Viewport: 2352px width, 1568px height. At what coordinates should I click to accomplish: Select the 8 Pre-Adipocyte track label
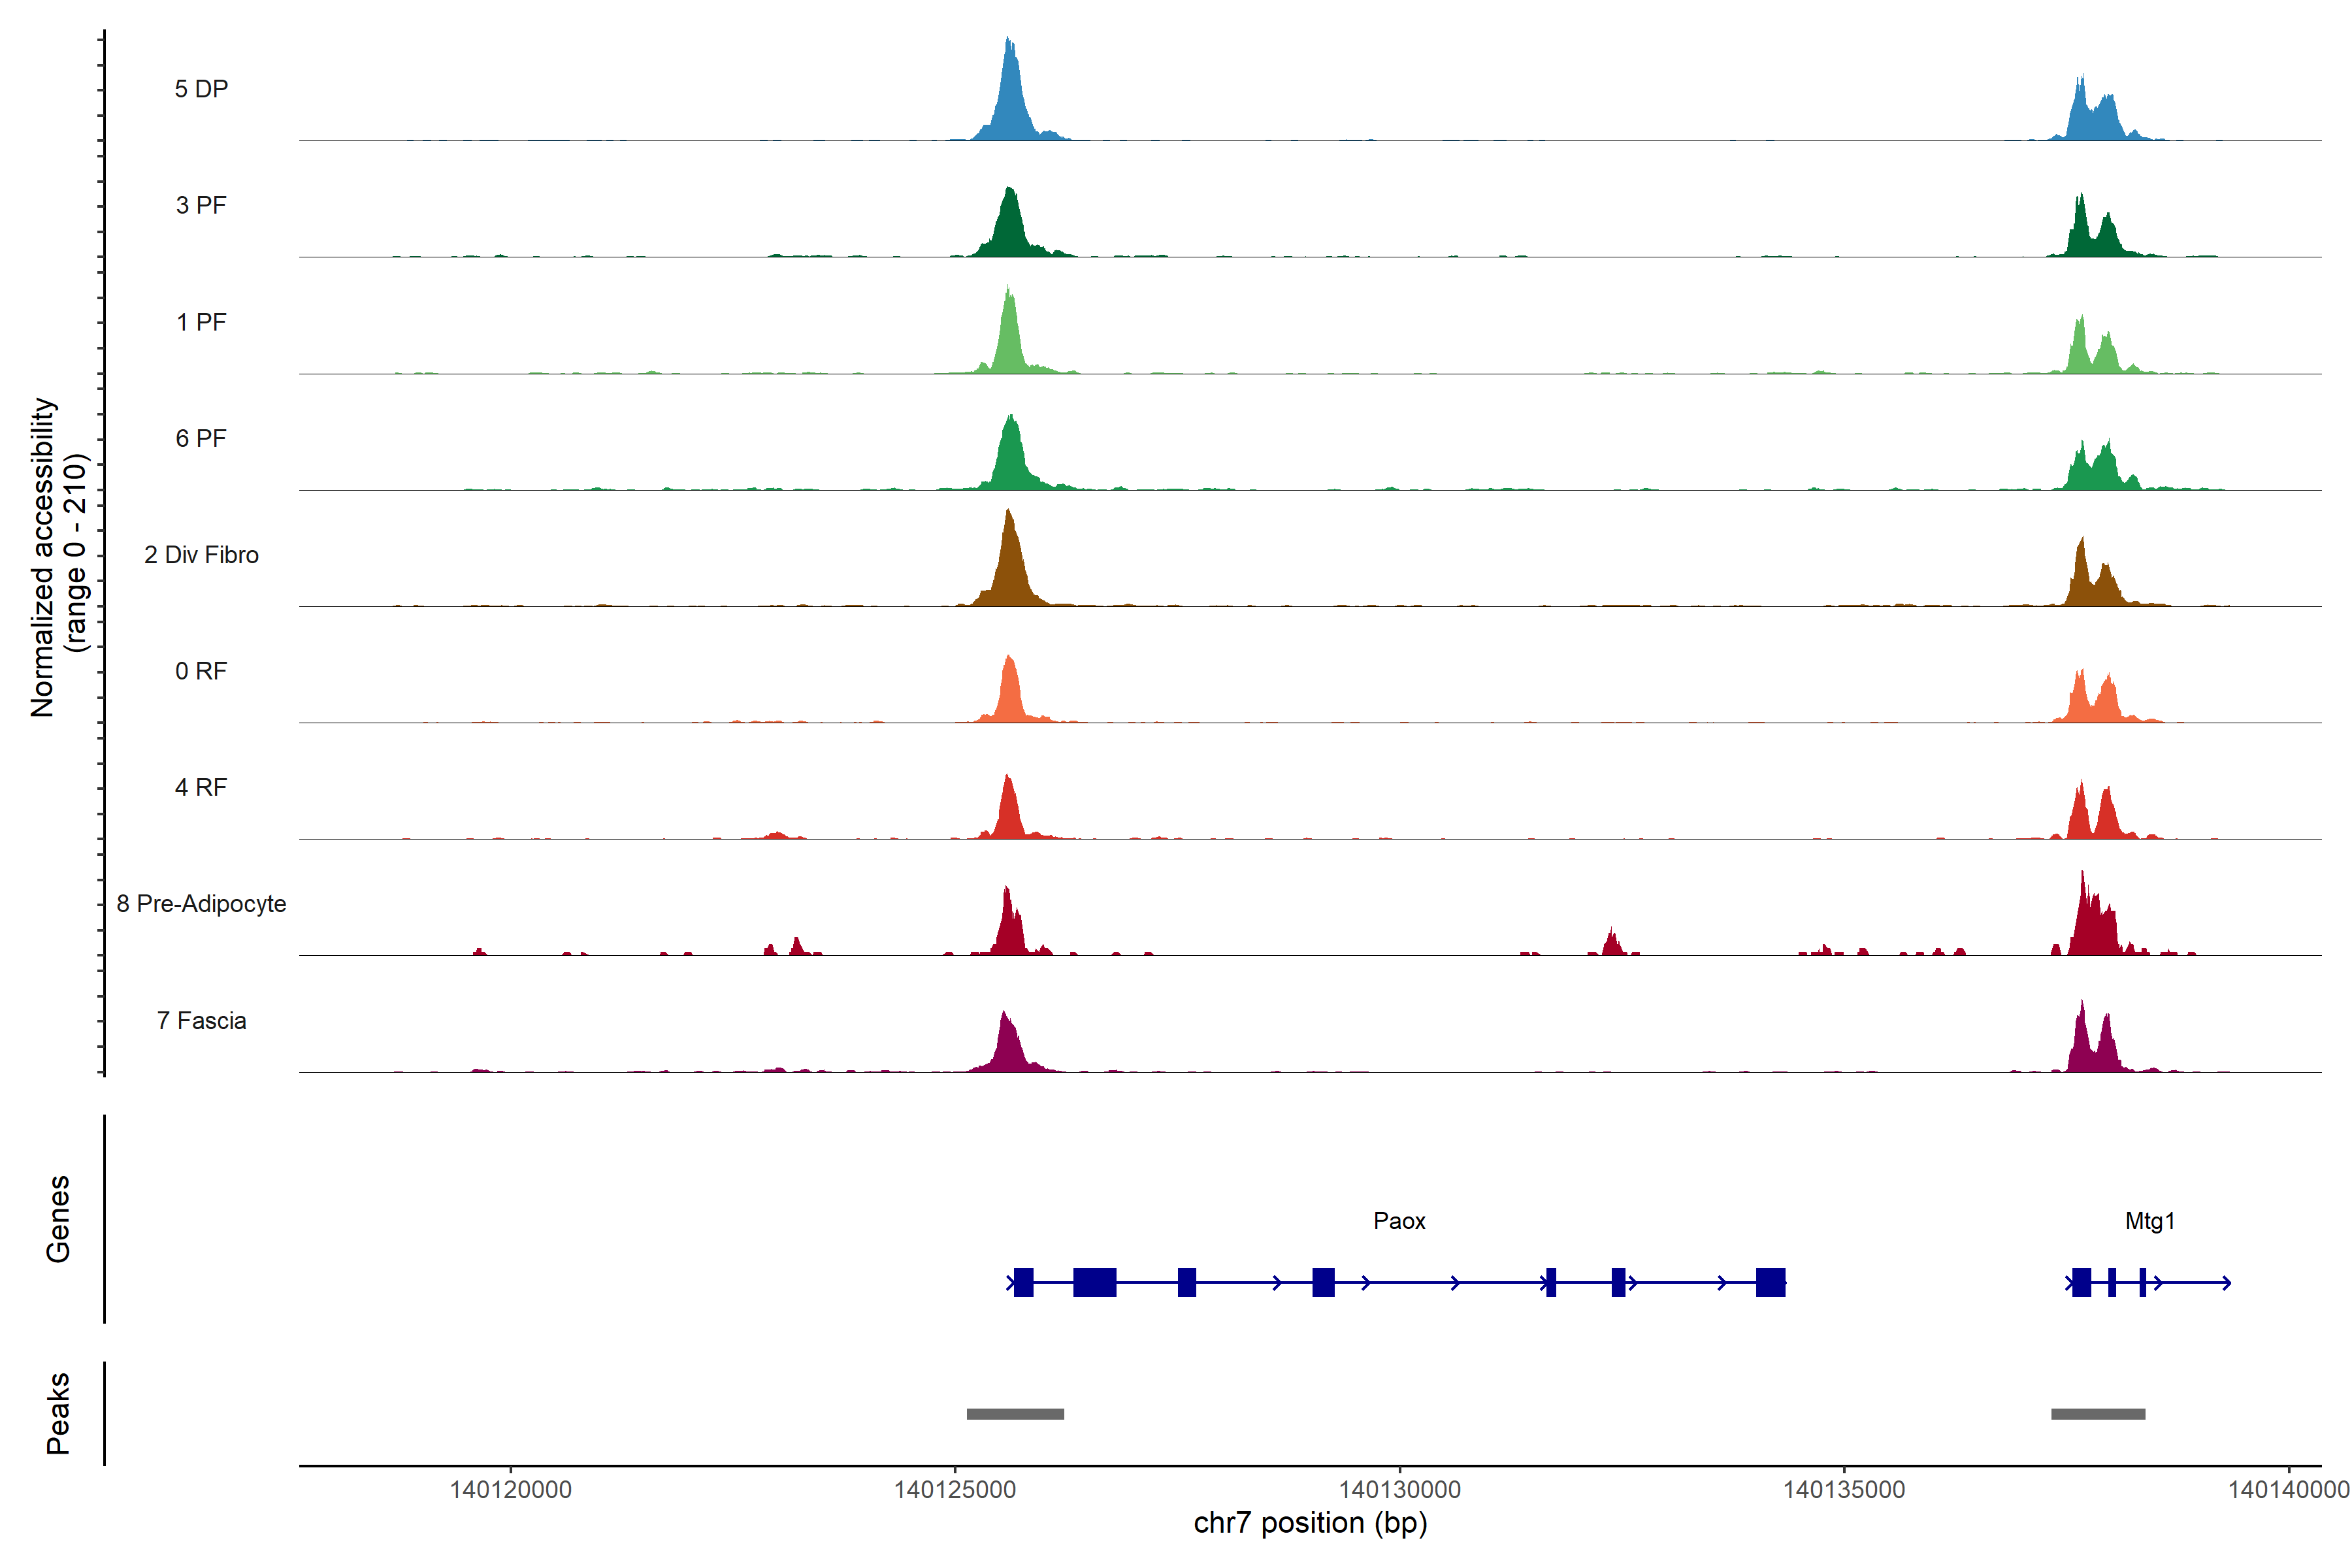(x=201, y=903)
